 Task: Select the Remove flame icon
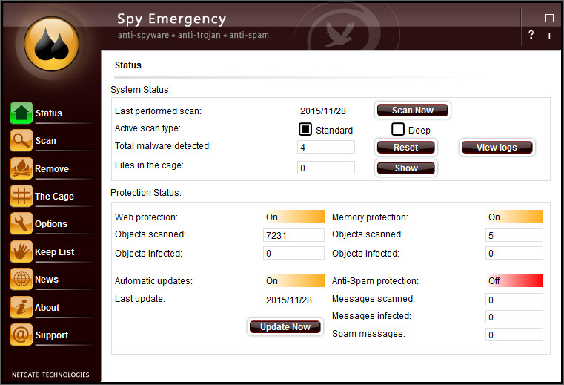(x=21, y=168)
